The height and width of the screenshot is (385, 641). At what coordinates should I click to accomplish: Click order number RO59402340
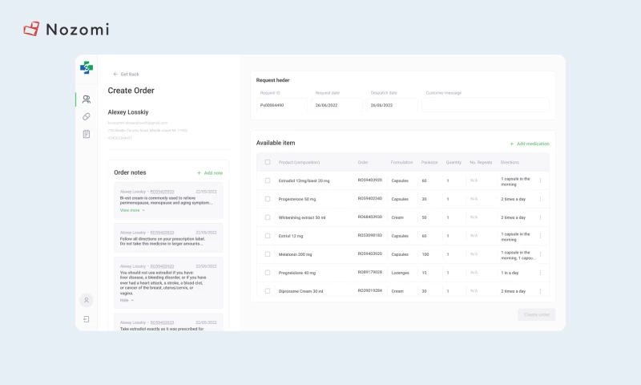pos(369,198)
